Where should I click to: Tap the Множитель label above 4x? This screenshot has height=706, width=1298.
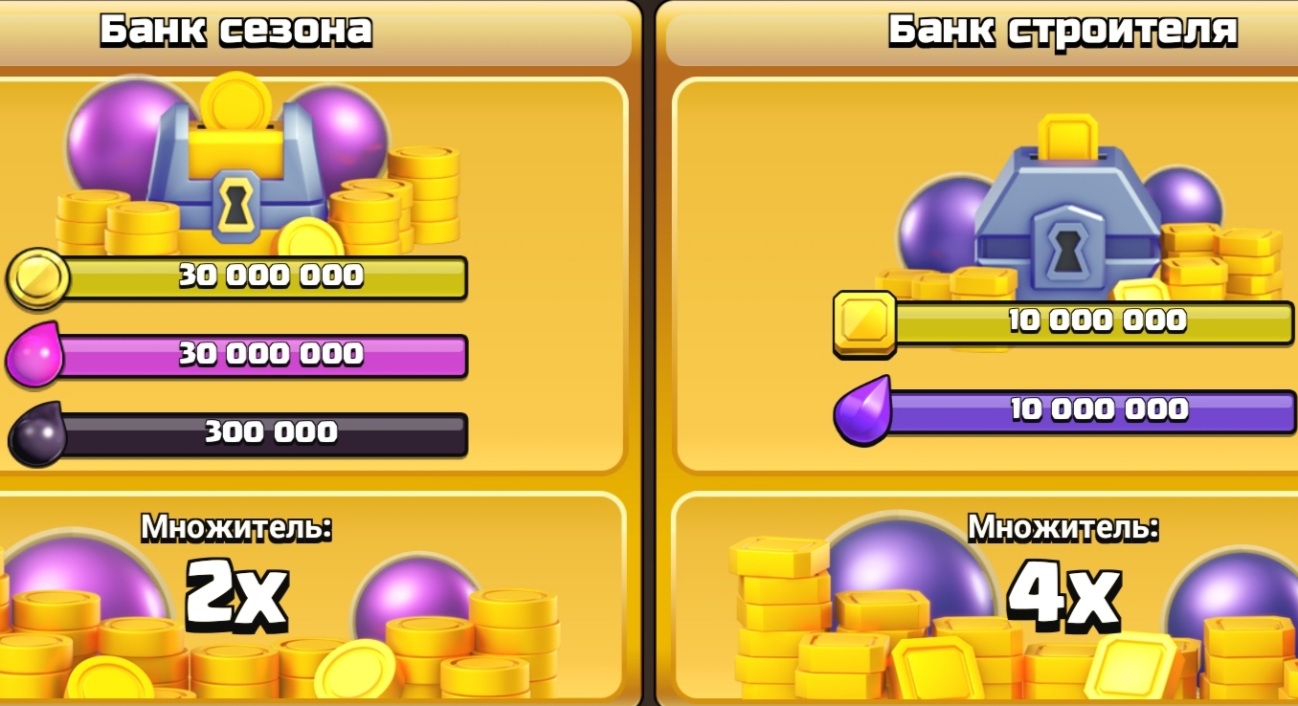tap(1063, 527)
